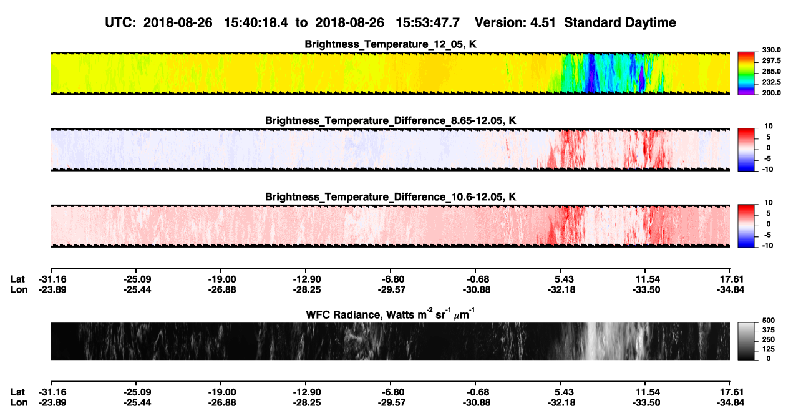Click -33.50 longitude under the 10.6-12.05 panel
The image size is (811, 416).
pyautogui.click(x=646, y=289)
